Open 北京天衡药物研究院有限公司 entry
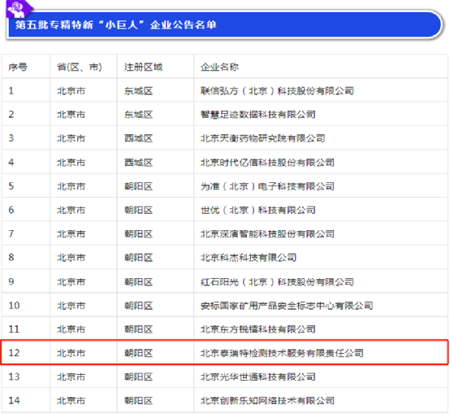Image resolution: width=450 pixels, height=414 pixels. tap(263, 138)
